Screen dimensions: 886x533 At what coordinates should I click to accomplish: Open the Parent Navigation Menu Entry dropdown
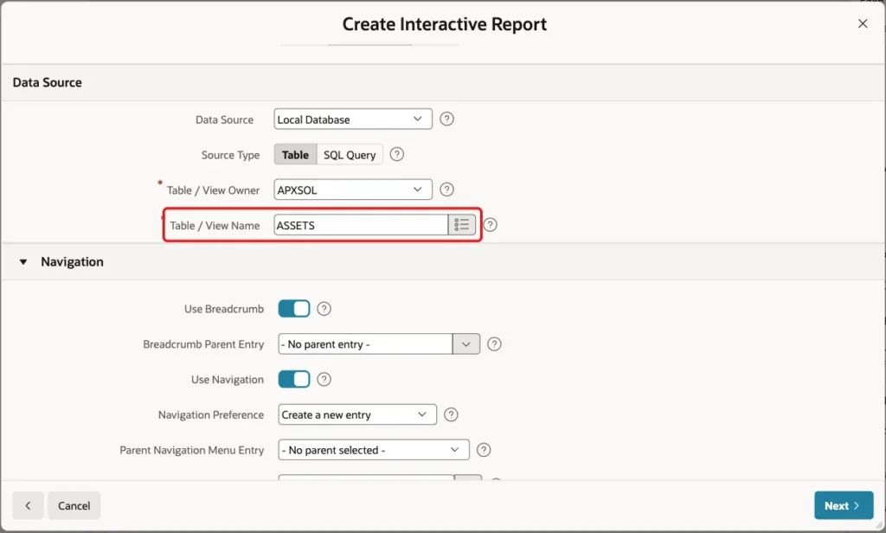tap(374, 450)
